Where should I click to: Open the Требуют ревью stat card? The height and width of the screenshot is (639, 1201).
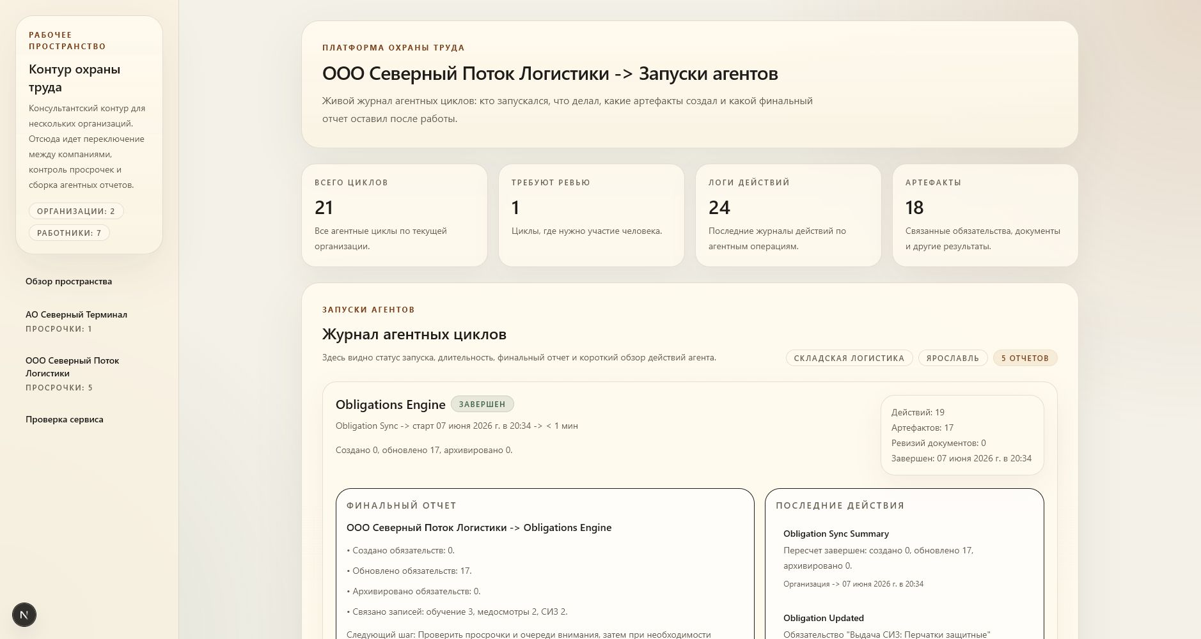click(x=592, y=215)
